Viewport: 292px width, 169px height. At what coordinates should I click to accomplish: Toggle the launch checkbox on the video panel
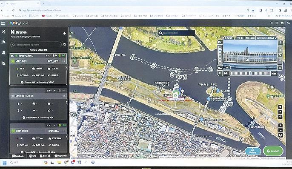(229, 38)
